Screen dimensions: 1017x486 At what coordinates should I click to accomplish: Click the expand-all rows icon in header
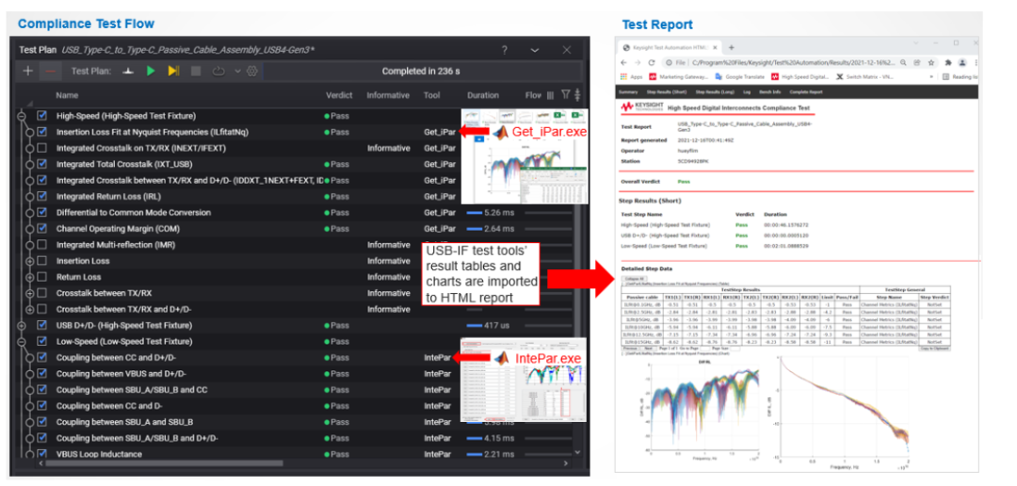pos(577,95)
